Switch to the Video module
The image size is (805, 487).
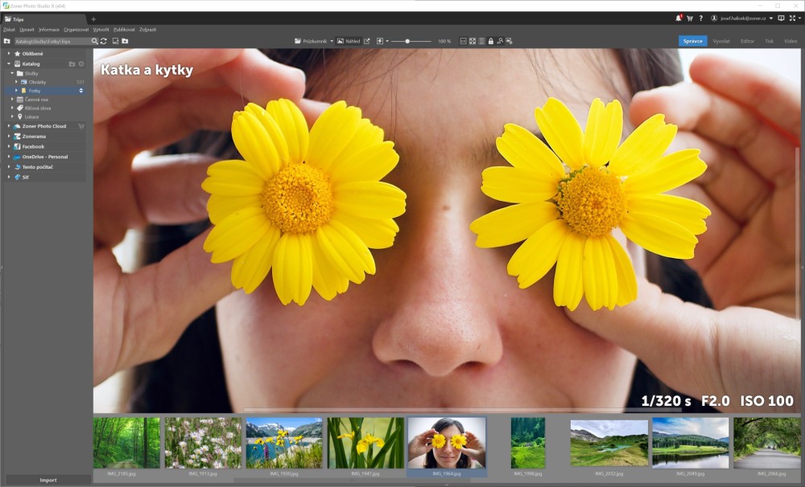coord(791,41)
